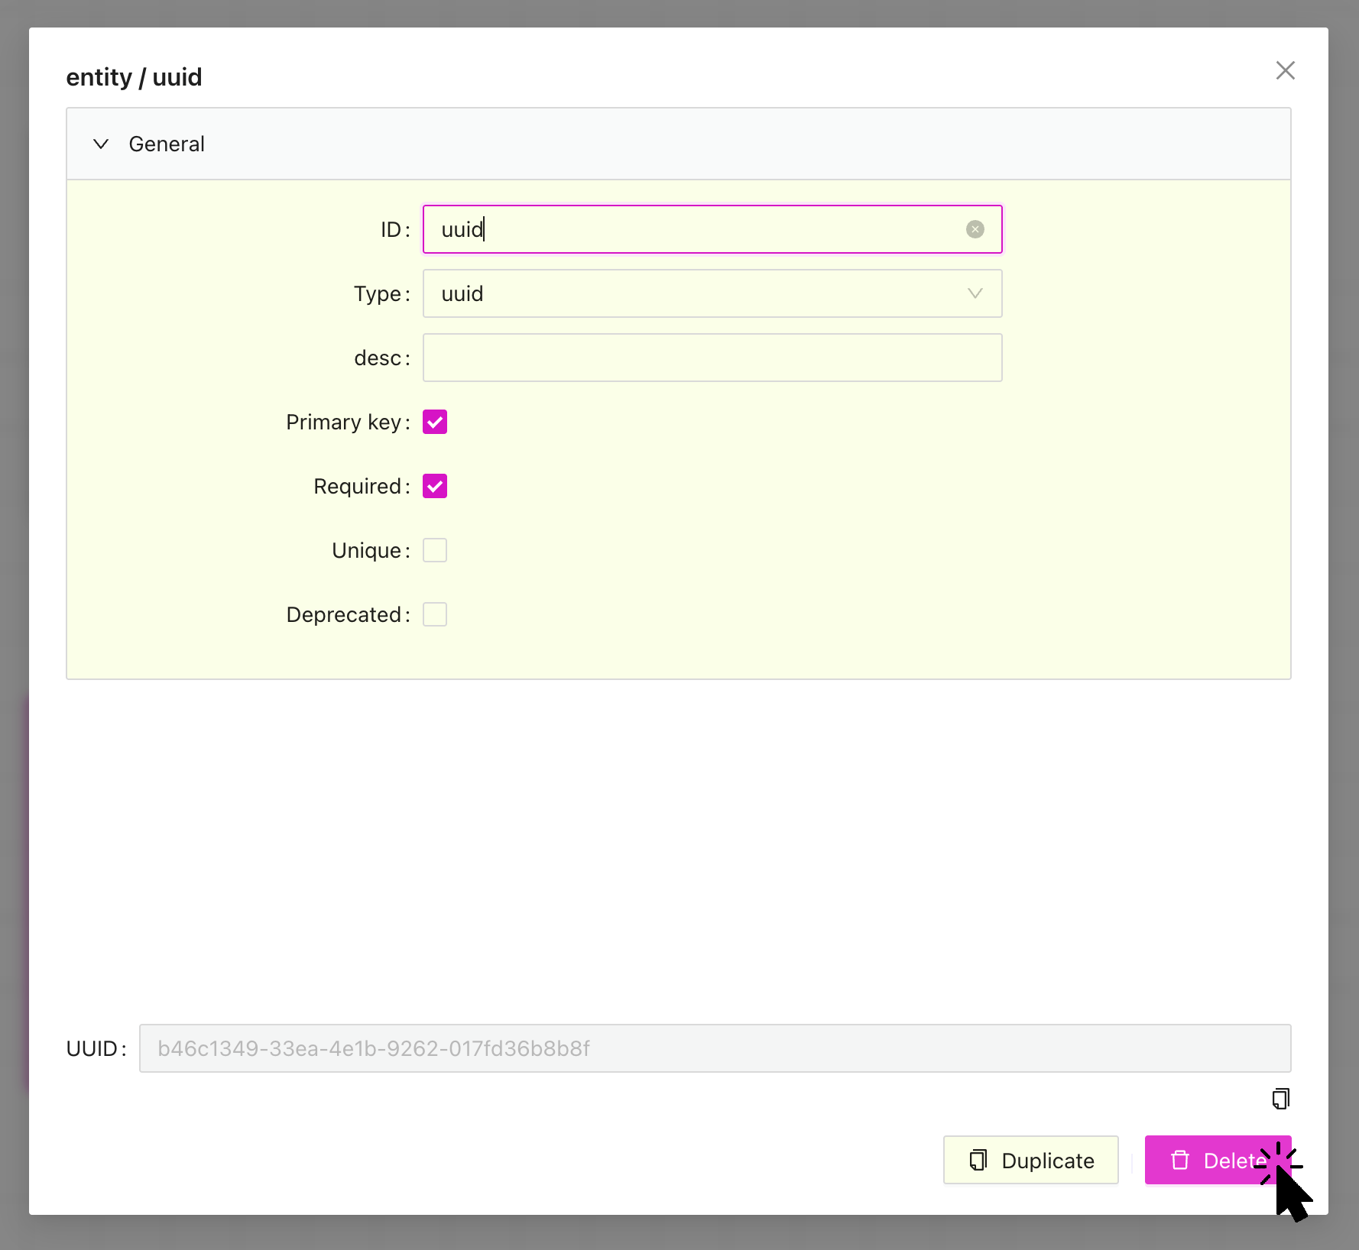Uncheck the Primary key checkbox
This screenshot has width=1359, height=1250.
435,422
